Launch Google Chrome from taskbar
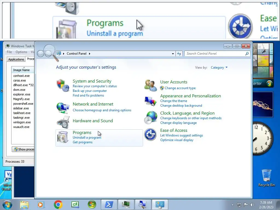 coord(58,205)
